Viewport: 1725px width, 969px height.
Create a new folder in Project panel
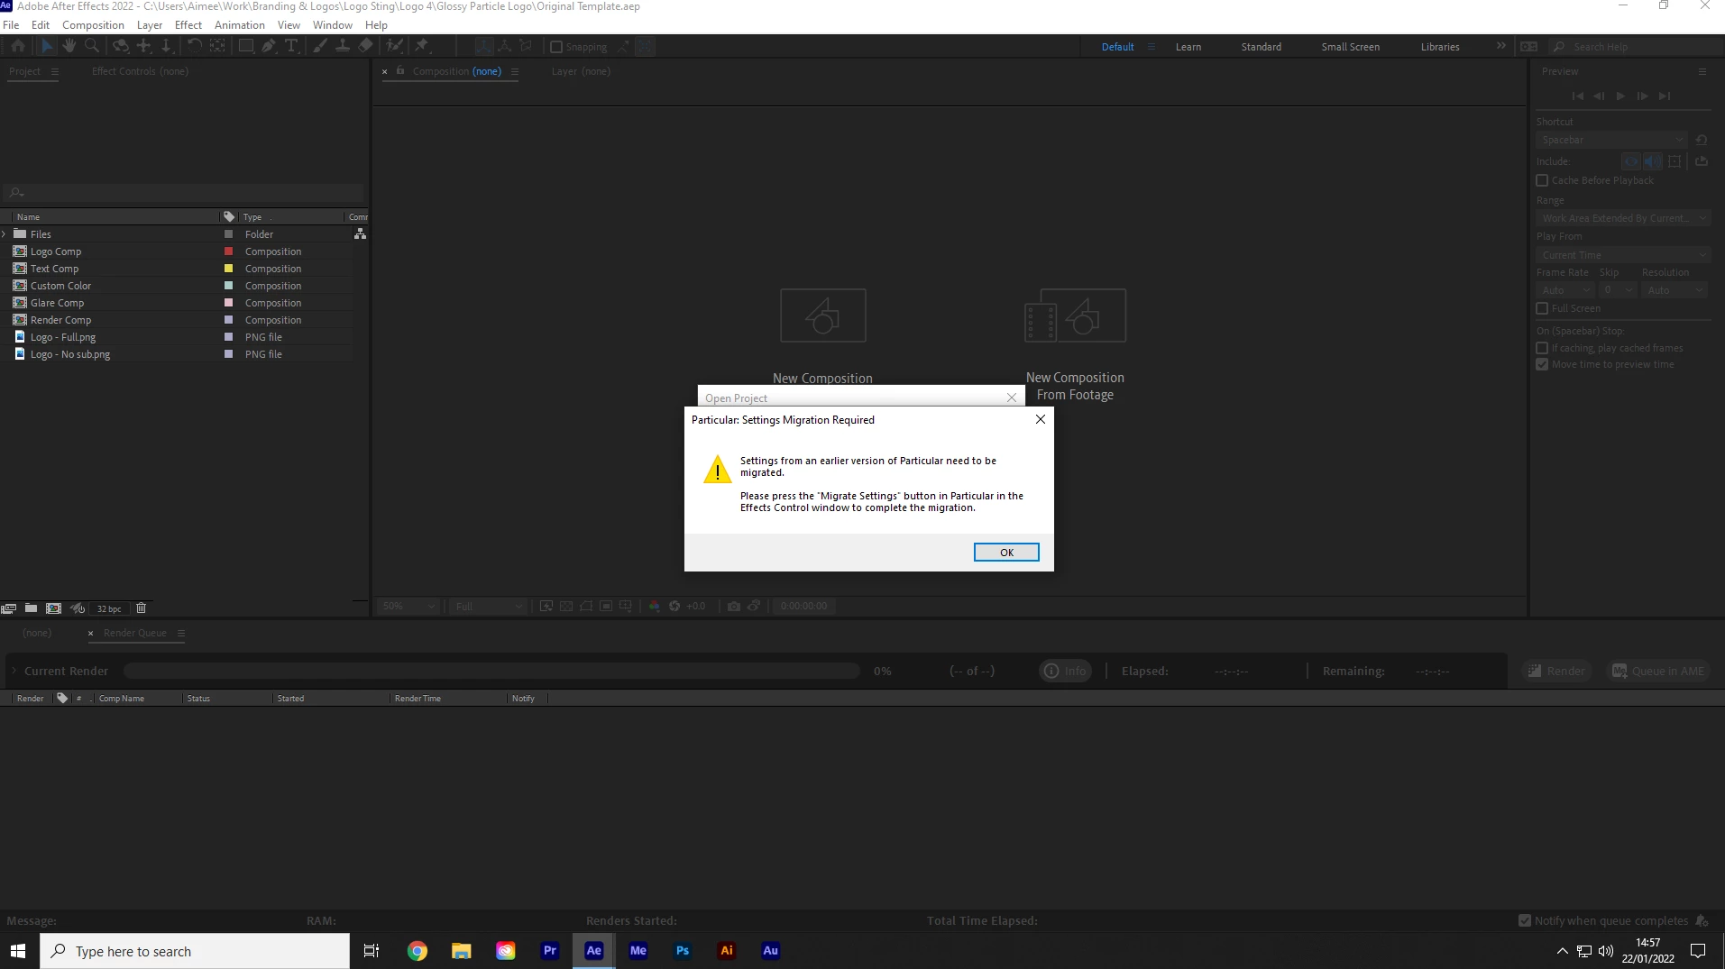[x=31, y=608]
